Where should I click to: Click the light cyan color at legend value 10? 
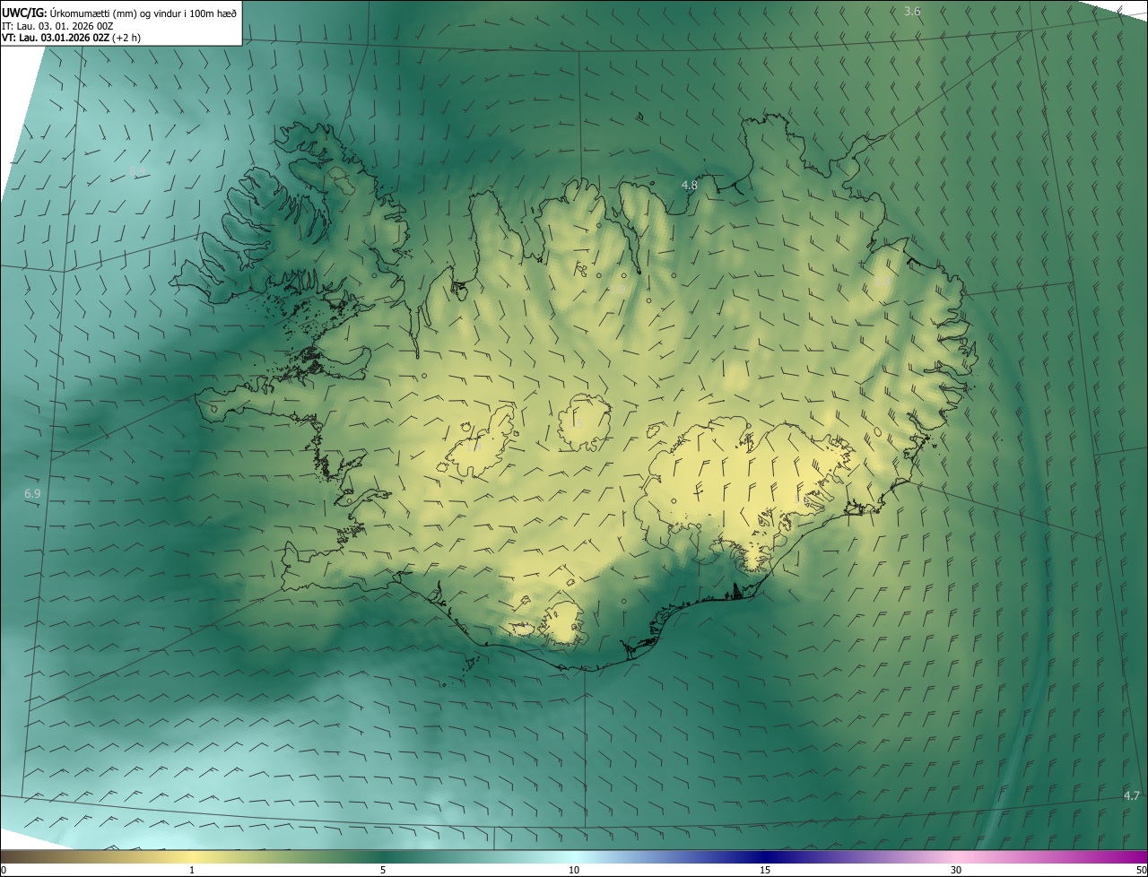click(x=574, y=858)
